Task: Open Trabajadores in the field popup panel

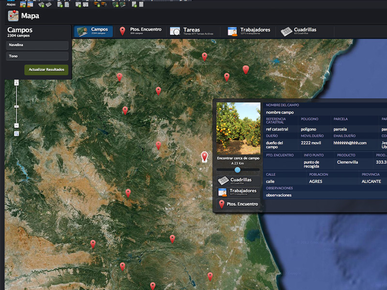Action: (238, 192)
